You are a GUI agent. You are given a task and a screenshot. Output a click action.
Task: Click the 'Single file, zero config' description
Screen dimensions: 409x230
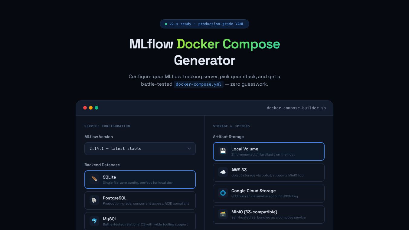coord(138,183)
